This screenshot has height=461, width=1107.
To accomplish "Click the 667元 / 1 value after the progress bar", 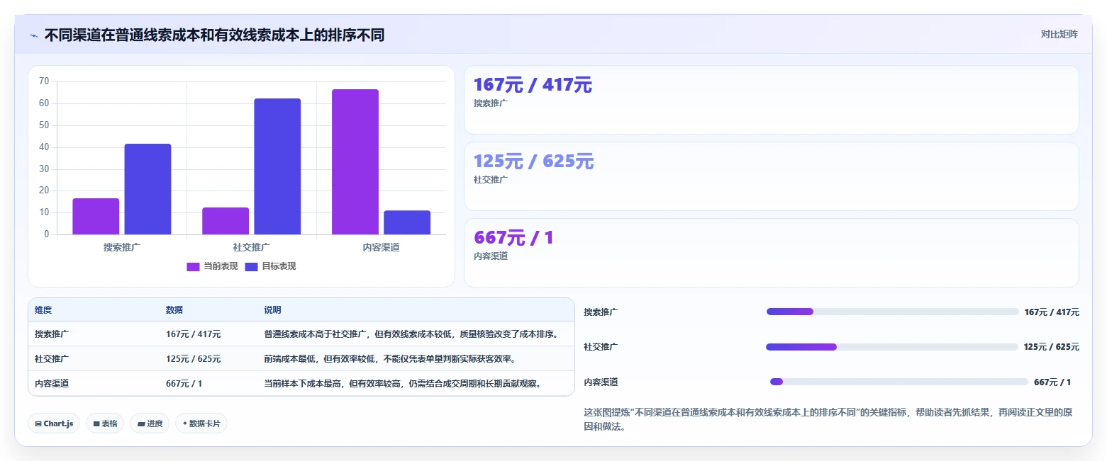I will point(1052,382).
